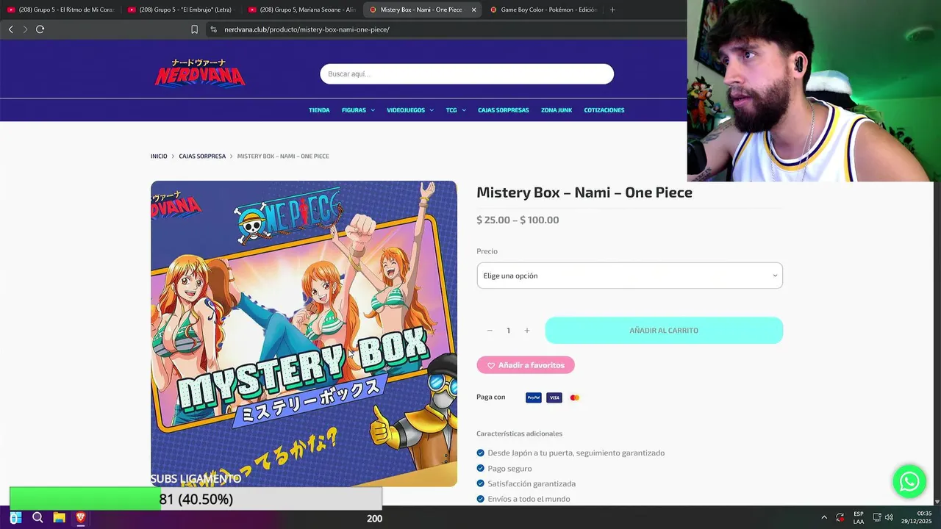
Task: Open the Elige una opción price dropdown
Action: tap(629, 276)
